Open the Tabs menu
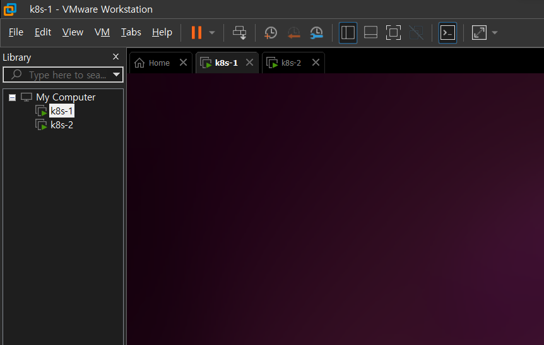Viewport: 544px width, 345px height. 131,32
